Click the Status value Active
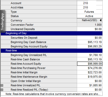 click(x=90, y=16)
